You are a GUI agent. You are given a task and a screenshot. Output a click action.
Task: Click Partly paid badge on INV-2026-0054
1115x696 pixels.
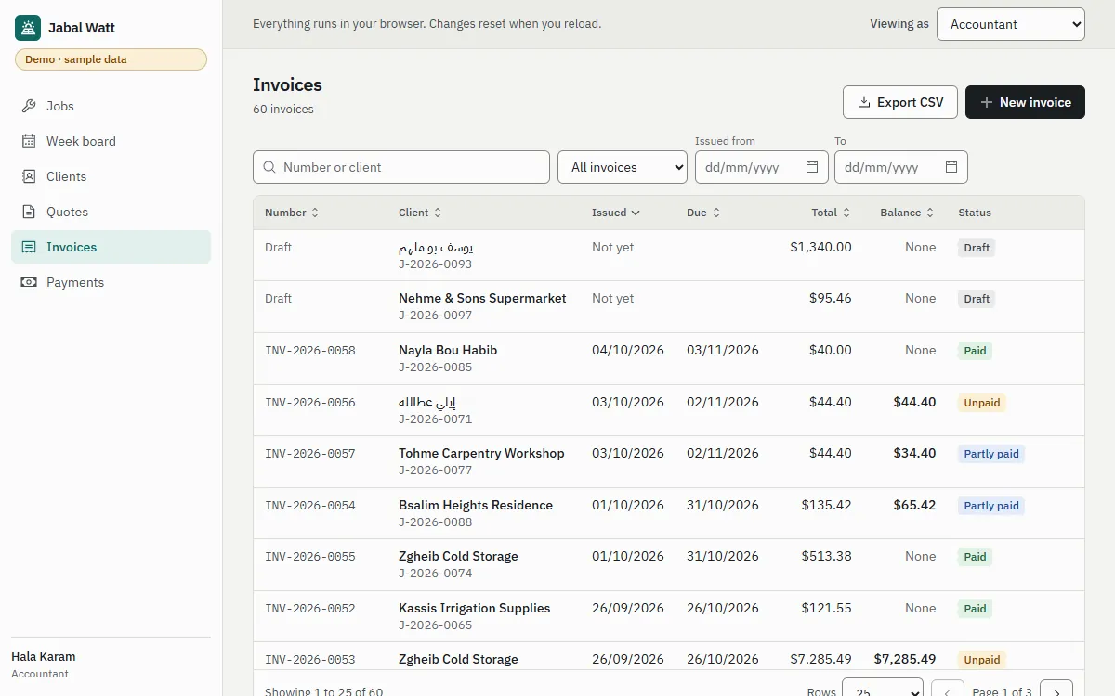991,506
